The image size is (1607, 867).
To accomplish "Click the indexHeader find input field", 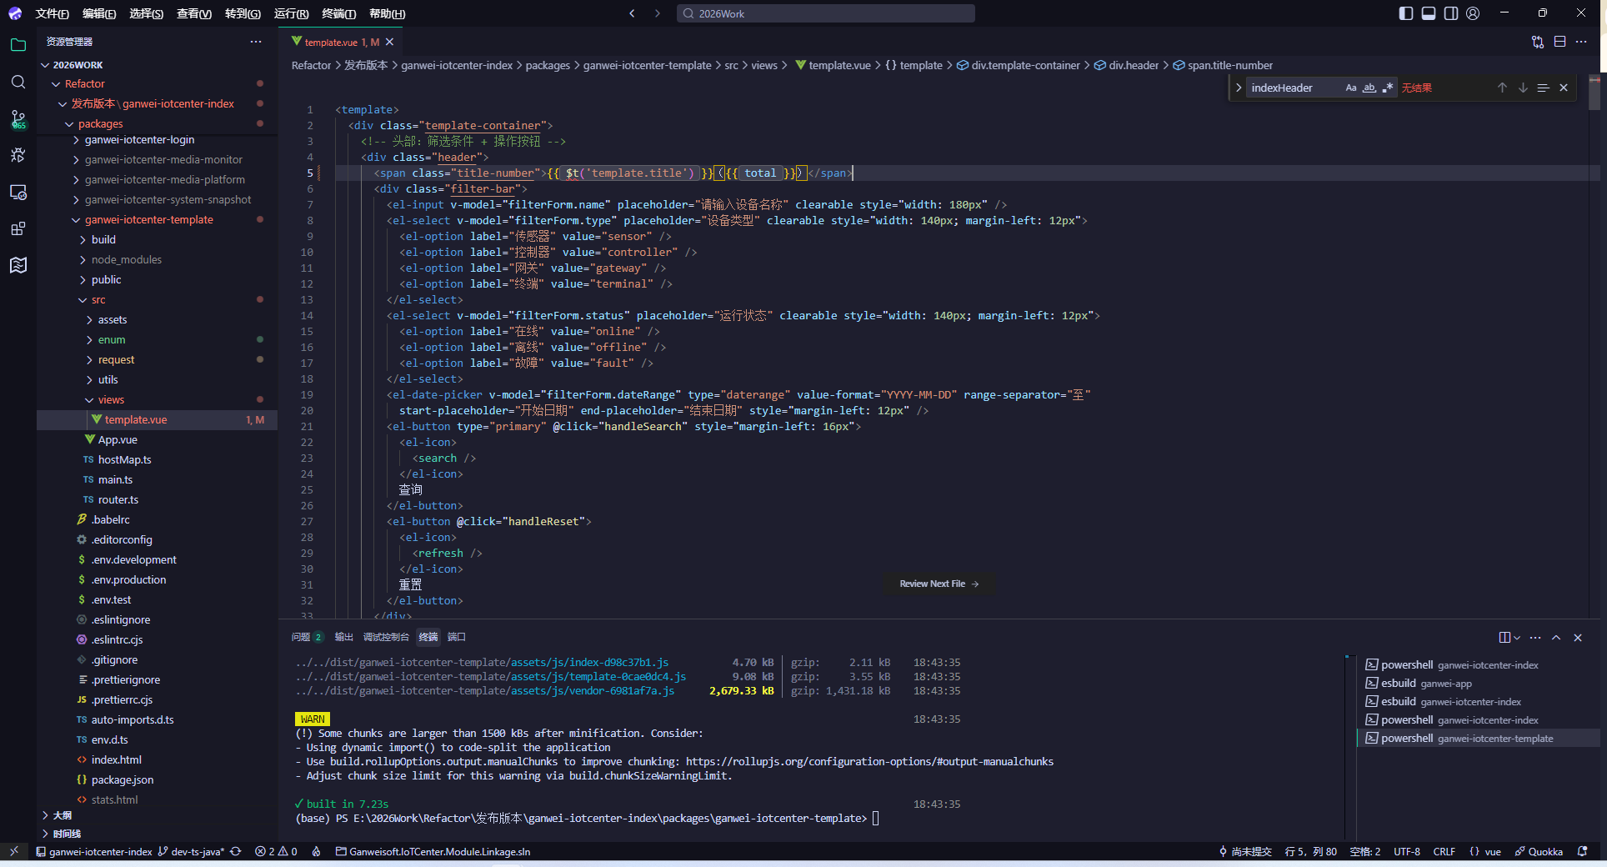I will tap(1294, 88).
